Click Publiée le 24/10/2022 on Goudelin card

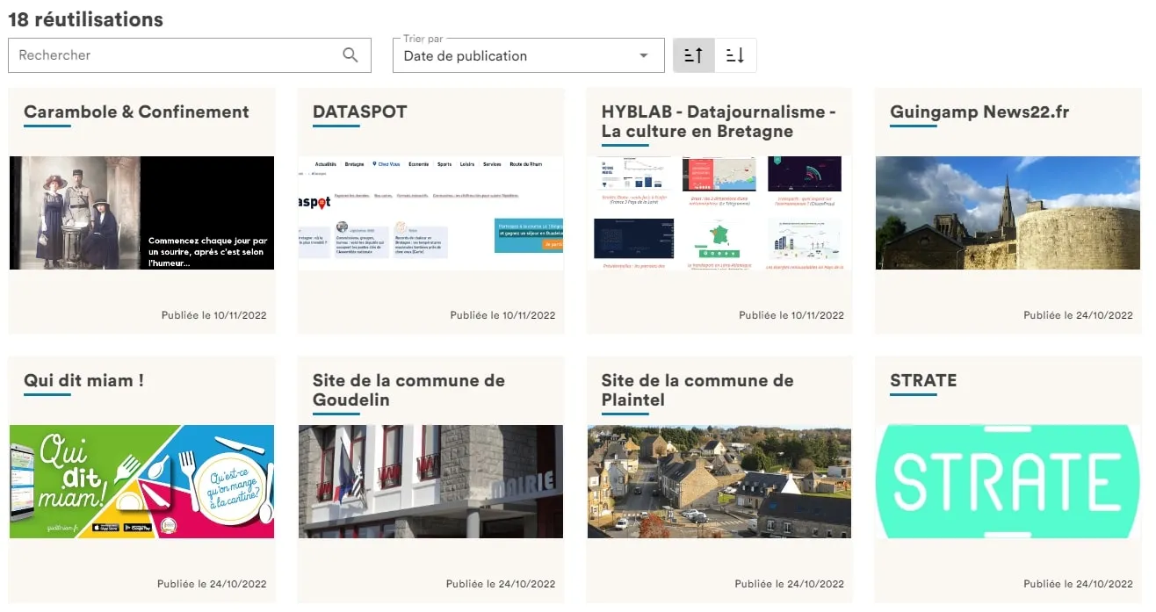pos(501,584)
